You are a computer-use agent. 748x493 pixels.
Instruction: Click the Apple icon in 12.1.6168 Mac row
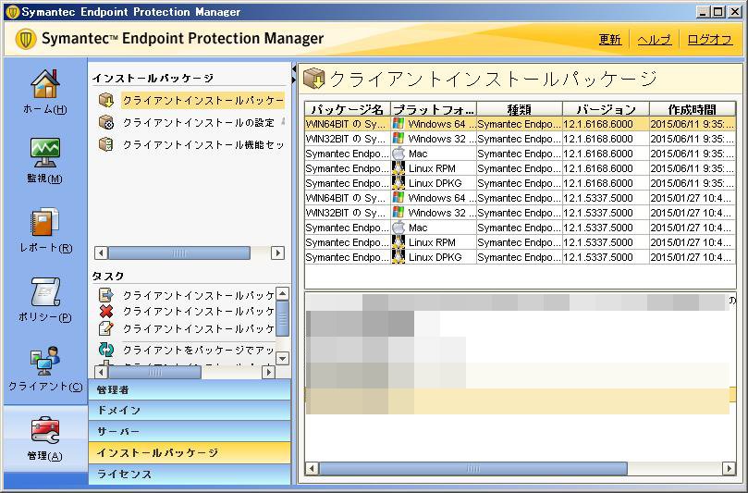pos(398,154)
